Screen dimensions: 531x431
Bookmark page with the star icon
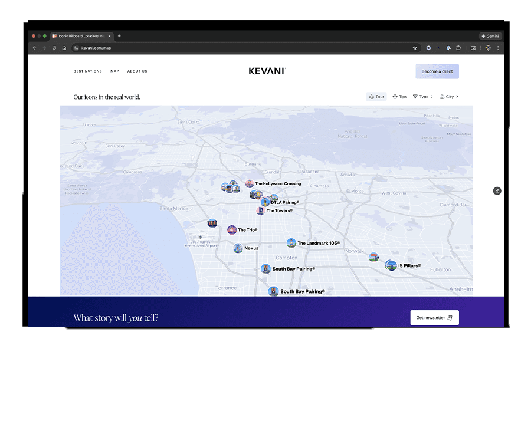click(415, 48)
